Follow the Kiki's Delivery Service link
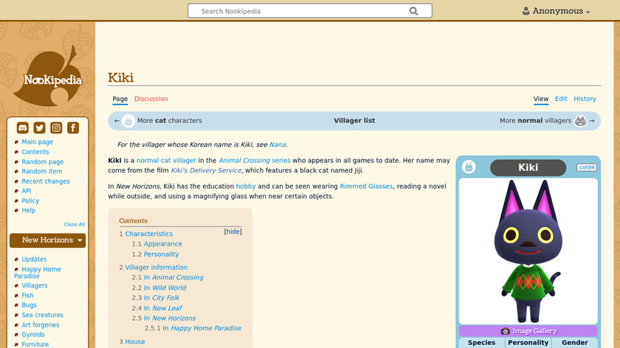The height and width of the screenshot is (348, 620). coord(206,170)
